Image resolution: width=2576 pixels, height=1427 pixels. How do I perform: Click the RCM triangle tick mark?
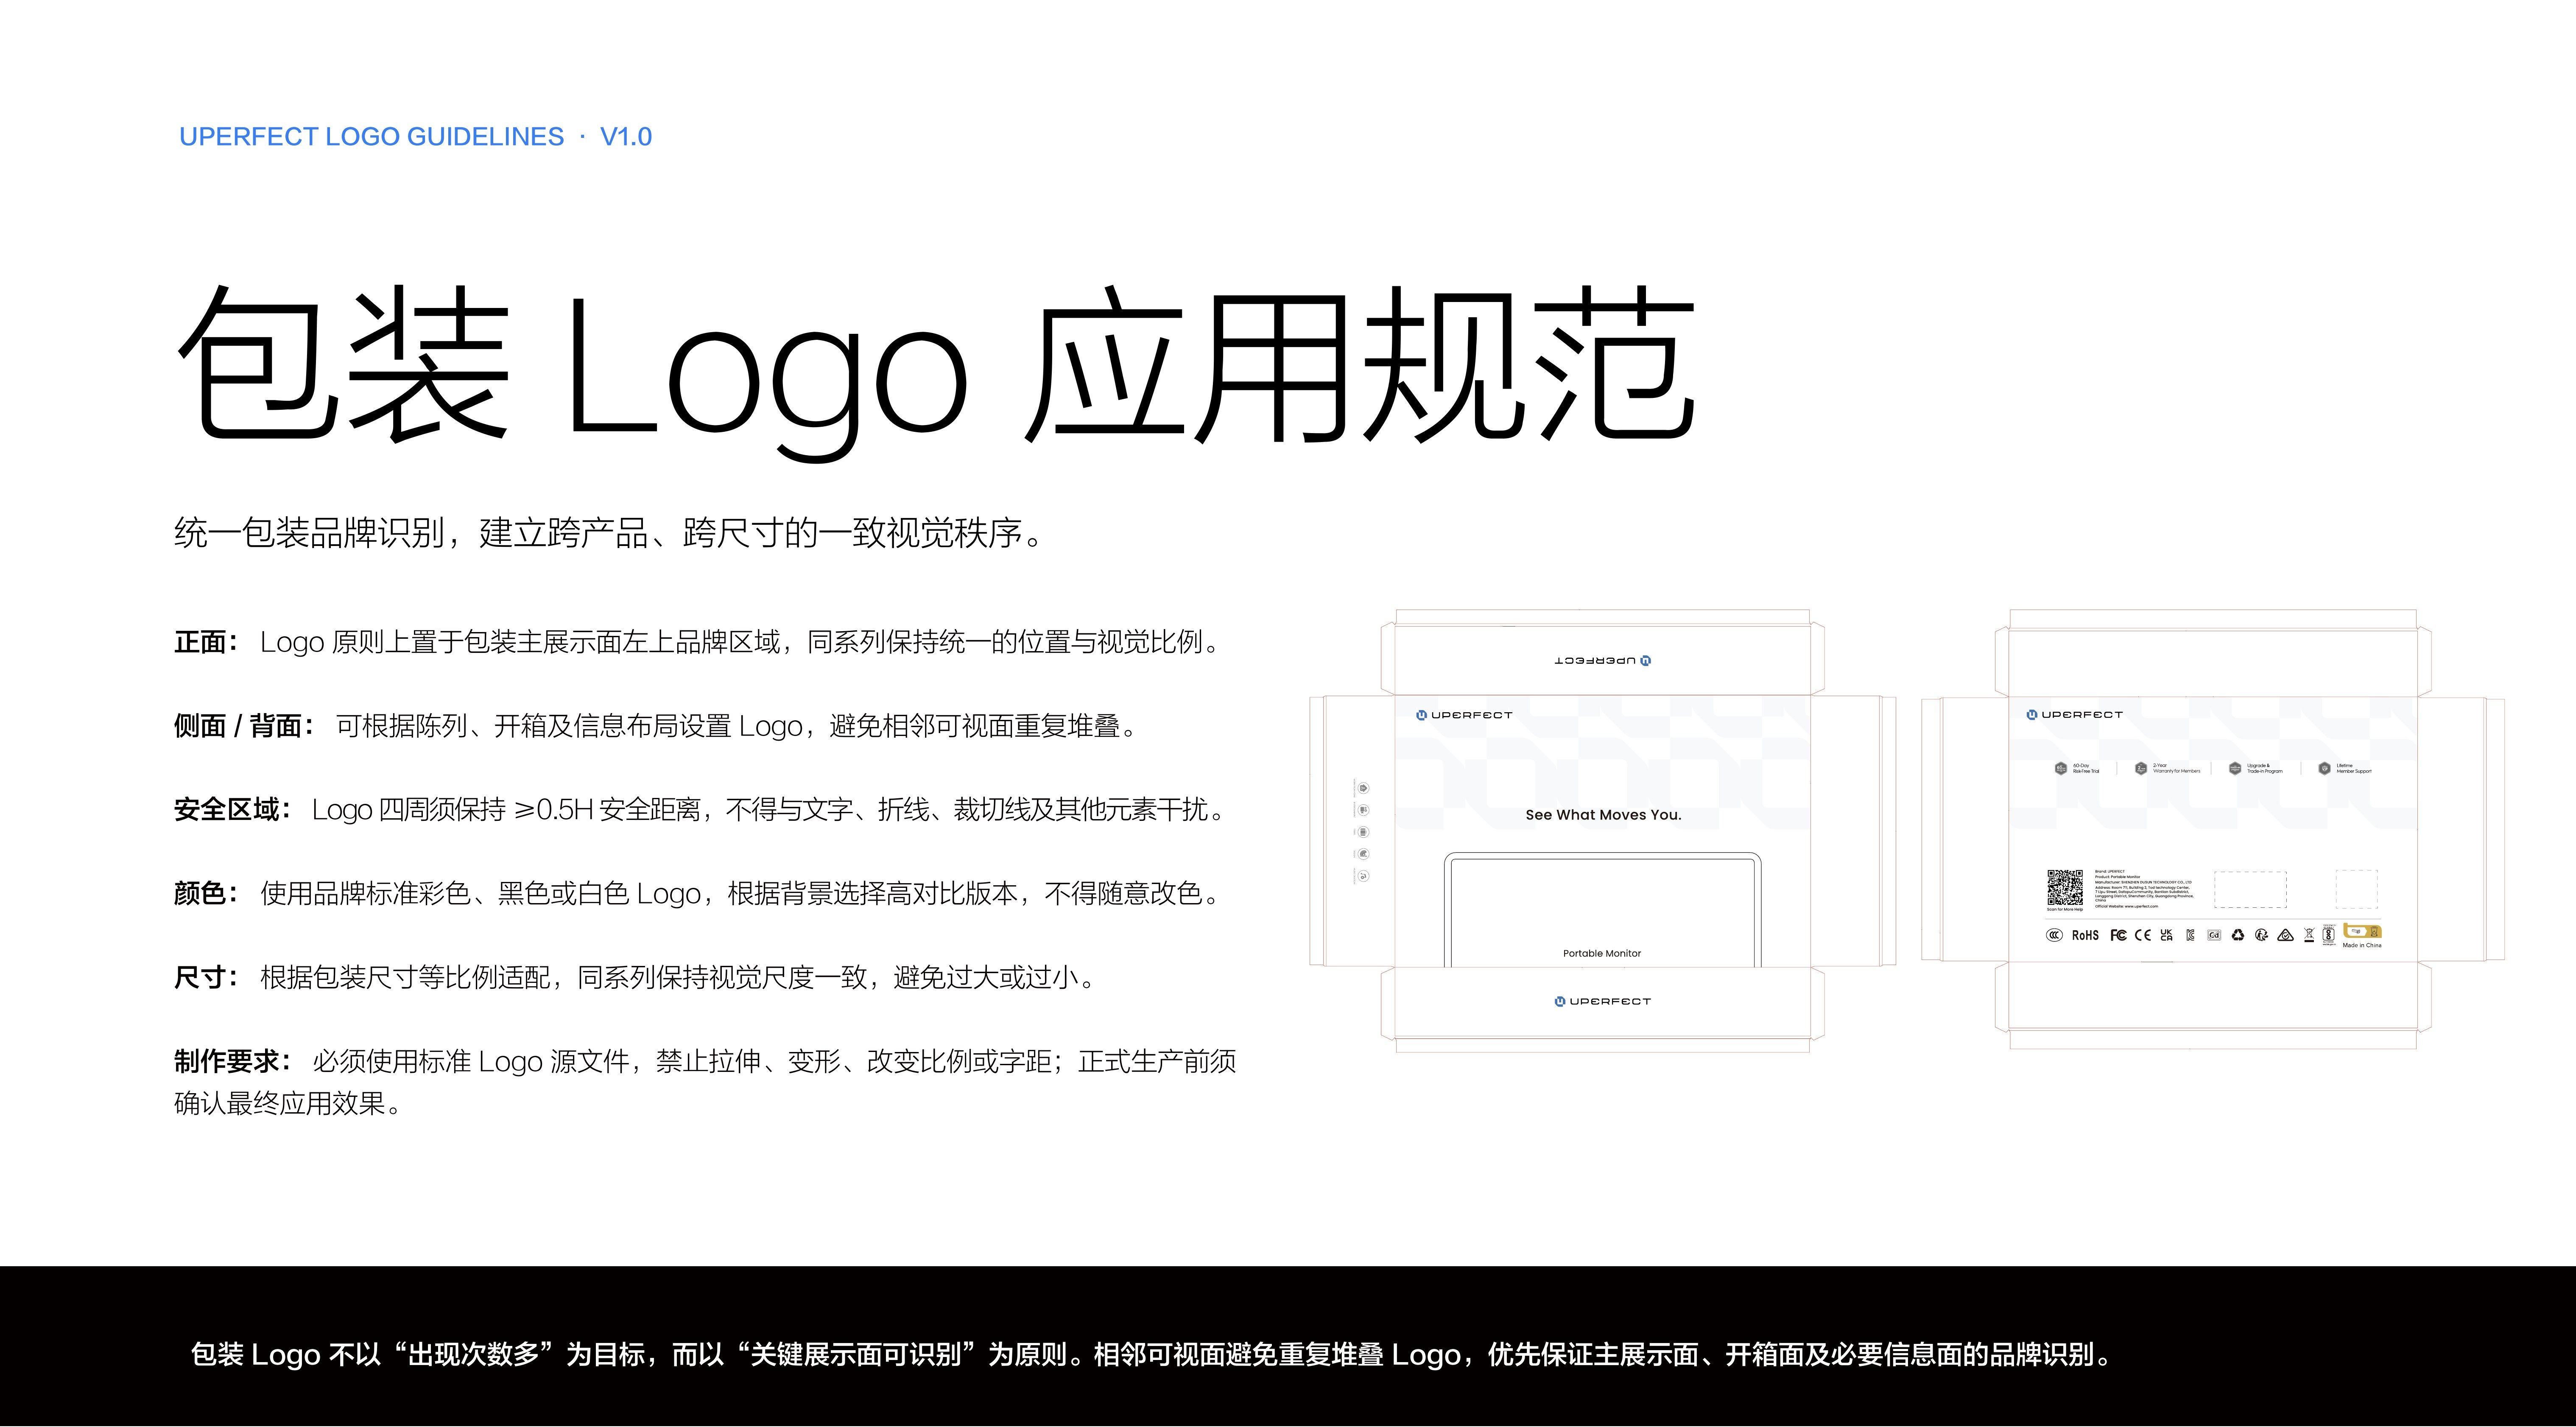tap(2285, 935)
